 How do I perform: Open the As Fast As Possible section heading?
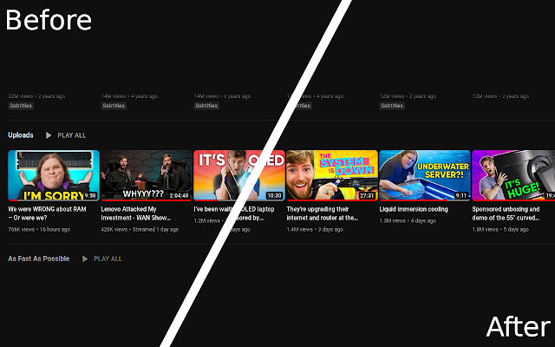pos(38,259)
